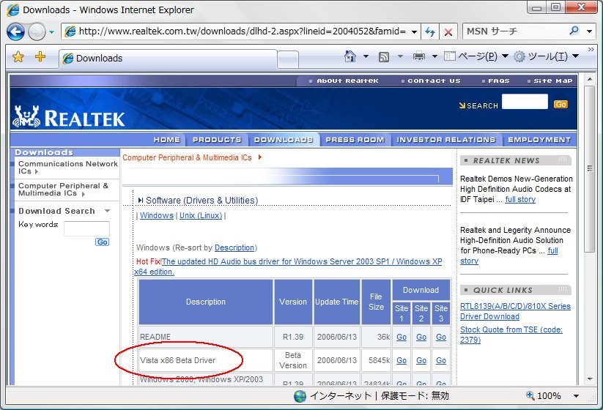
Task: Open the Stock Quote from TSE link
Action: click(511, 335)
